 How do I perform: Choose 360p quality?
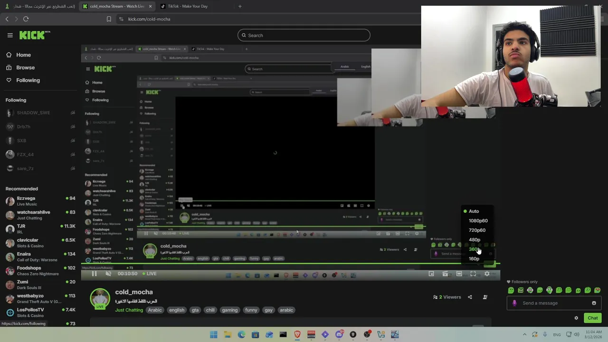[474, 249]
